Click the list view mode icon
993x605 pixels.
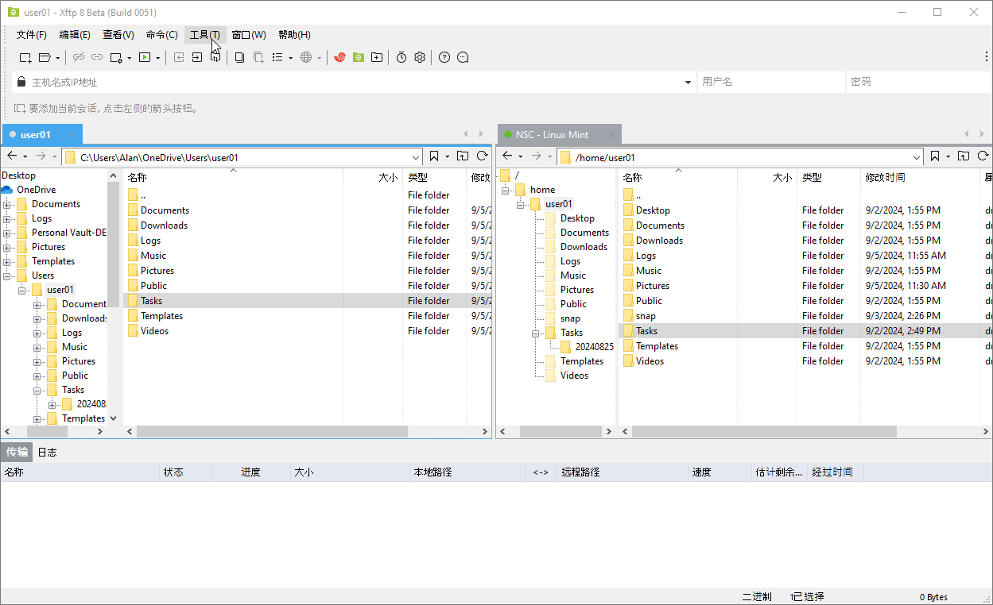(x=277, y=57)
